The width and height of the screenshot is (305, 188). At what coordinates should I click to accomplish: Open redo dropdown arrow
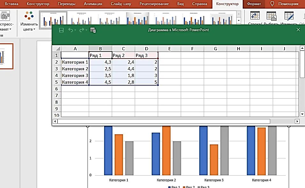86,30
